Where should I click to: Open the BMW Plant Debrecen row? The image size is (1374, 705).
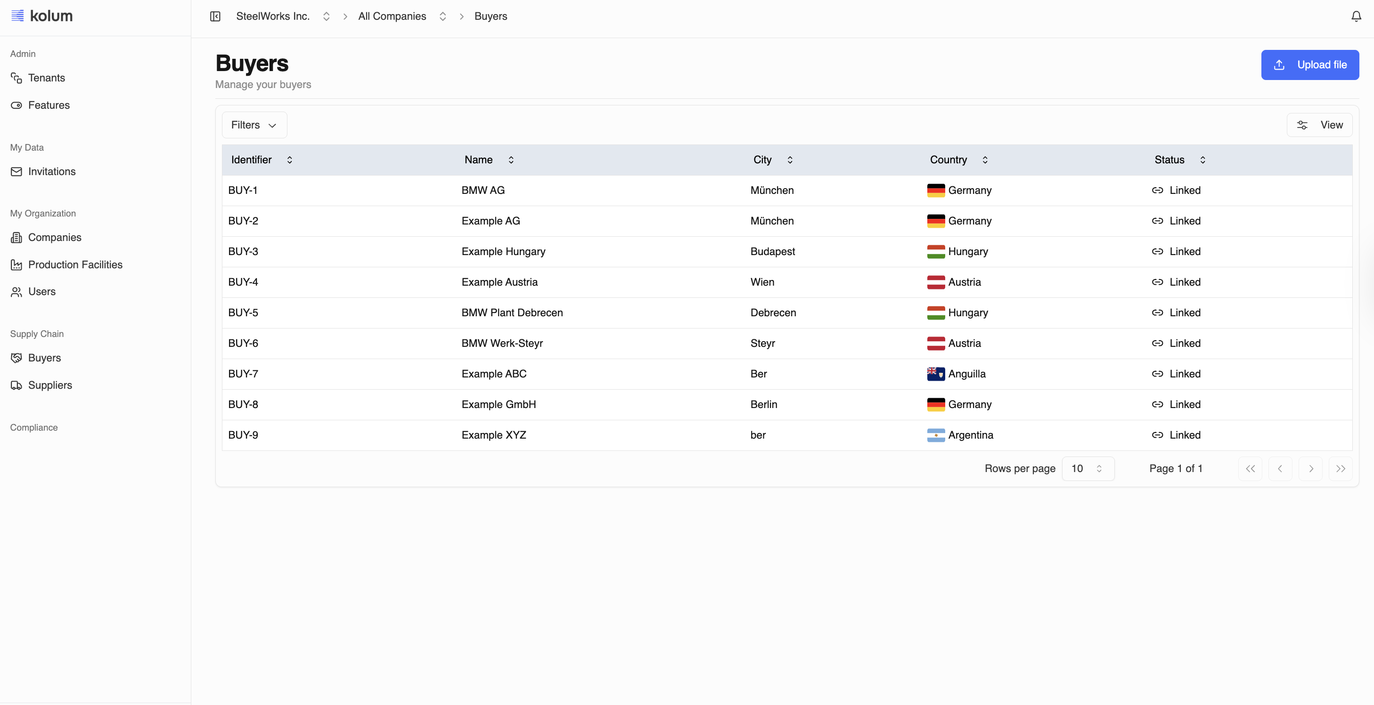(x=512, y=313)
